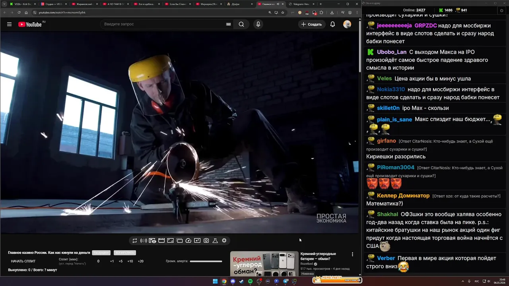Bookmark this page with star icon
The width and height of the screenshot is (509, 286).
283,12
